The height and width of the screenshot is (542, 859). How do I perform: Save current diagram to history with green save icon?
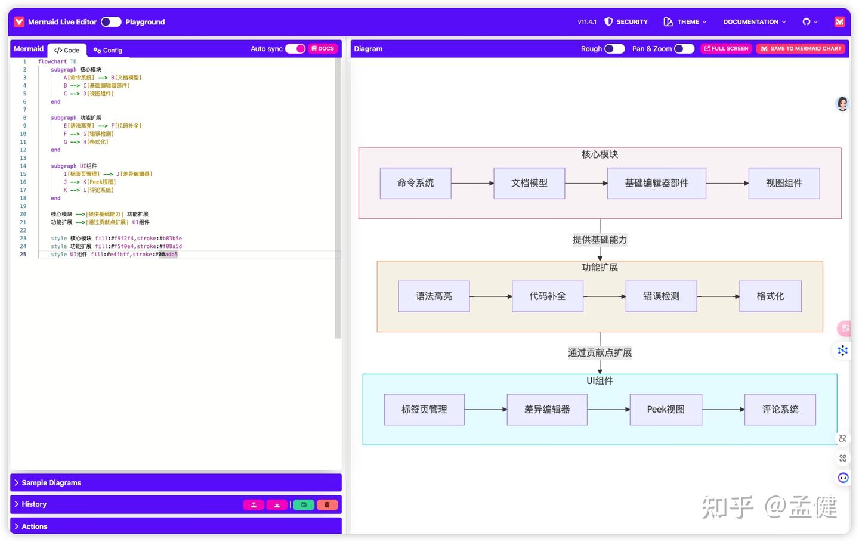click(x=304, y=504)
